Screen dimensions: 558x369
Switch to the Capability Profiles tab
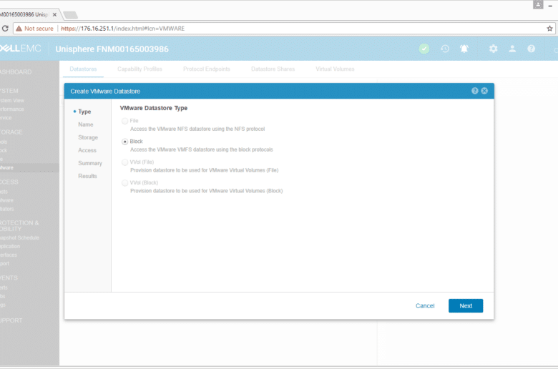(x=139, y=69)
